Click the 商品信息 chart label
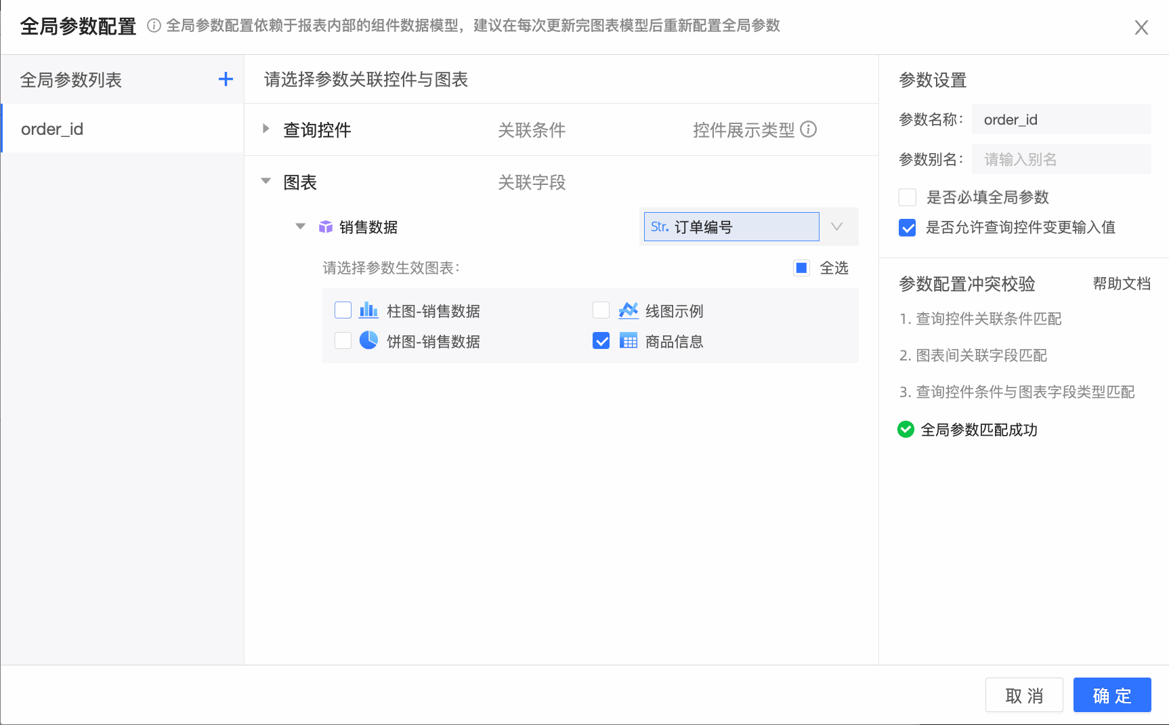This screenshot has width=1169, height=725. pos(675,341)
